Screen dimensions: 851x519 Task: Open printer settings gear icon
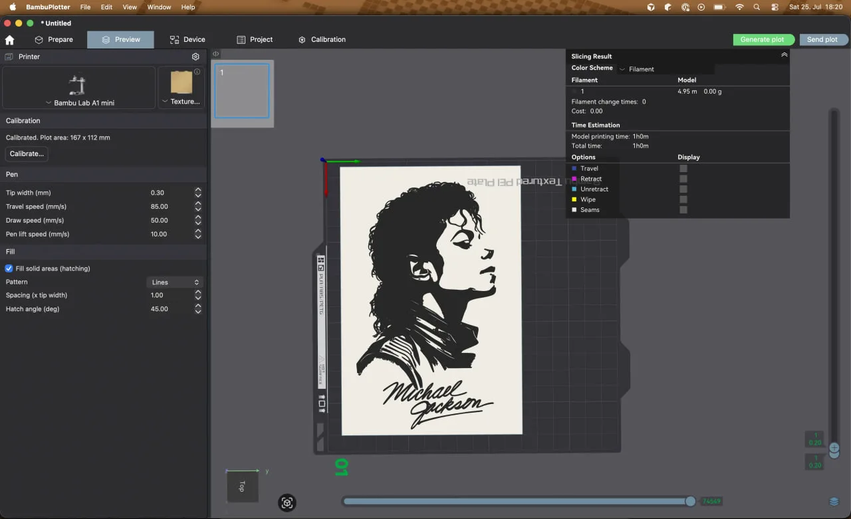click(x=195, y=57)
